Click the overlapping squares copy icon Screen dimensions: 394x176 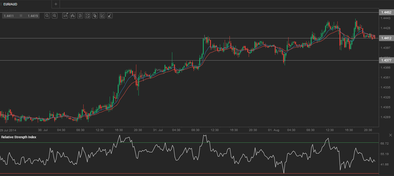95,16
